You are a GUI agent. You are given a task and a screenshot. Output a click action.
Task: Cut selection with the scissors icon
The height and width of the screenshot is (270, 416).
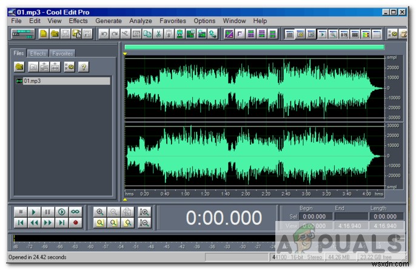point(158,34)
